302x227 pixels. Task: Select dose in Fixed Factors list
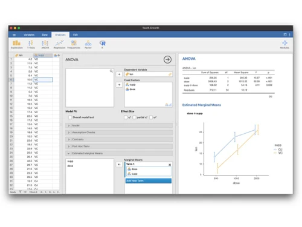click(132, 89)
